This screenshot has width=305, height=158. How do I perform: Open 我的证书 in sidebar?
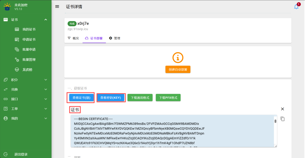click(29, 30)
